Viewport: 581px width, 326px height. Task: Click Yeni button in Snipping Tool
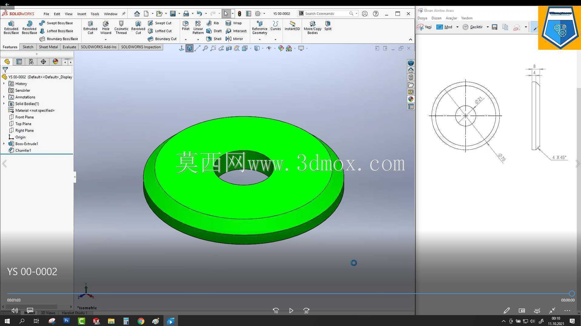pyautogui.click(x=425, y=27)
